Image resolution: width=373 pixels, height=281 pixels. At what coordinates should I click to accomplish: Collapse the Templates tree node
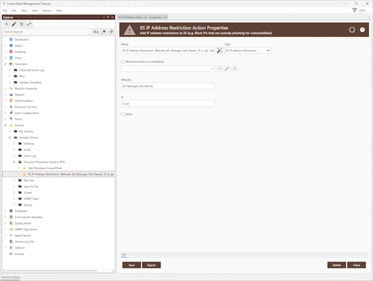(x=5, y=64)
